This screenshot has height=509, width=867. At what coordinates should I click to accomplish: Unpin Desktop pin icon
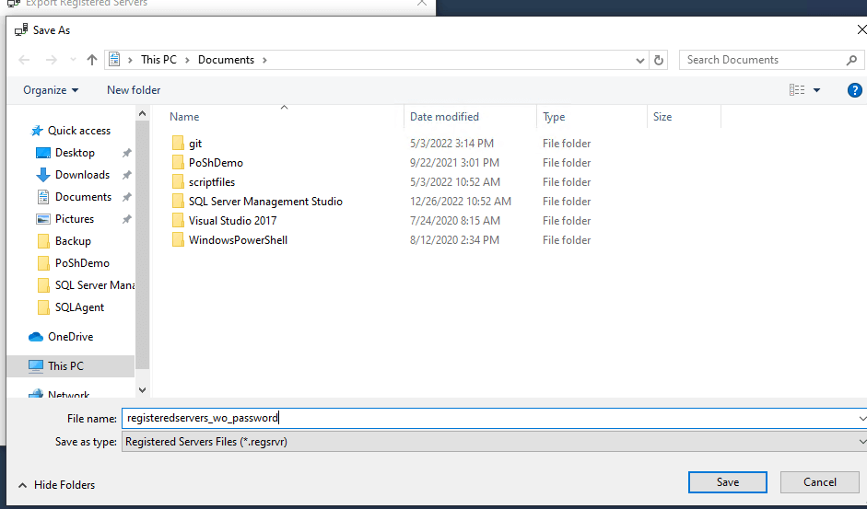pos(126,153)
